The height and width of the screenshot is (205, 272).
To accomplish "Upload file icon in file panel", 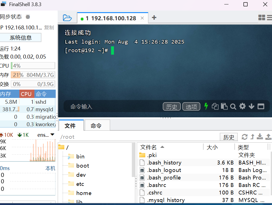I will pyautogui.click(x=268, y=136).
